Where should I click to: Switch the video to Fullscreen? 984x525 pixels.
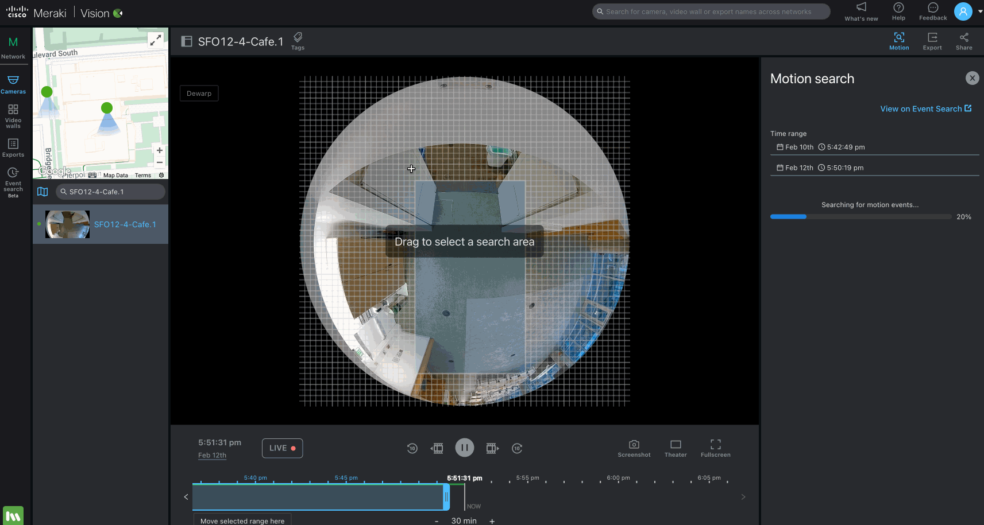[x=715, y=448]
